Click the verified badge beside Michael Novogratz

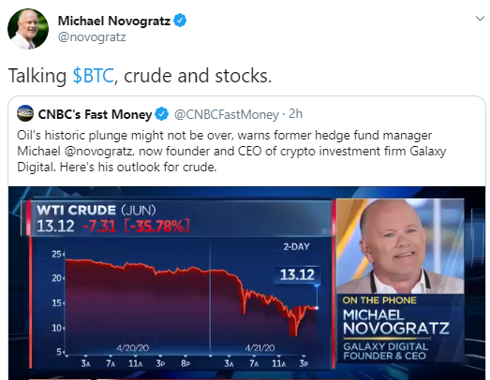click(x=180, y=21)
